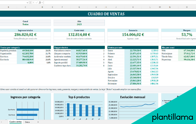Select column C header

click(25, 7)
